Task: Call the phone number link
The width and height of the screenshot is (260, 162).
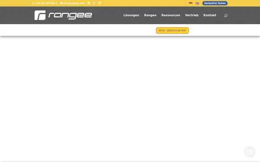Action: (45, 3)
